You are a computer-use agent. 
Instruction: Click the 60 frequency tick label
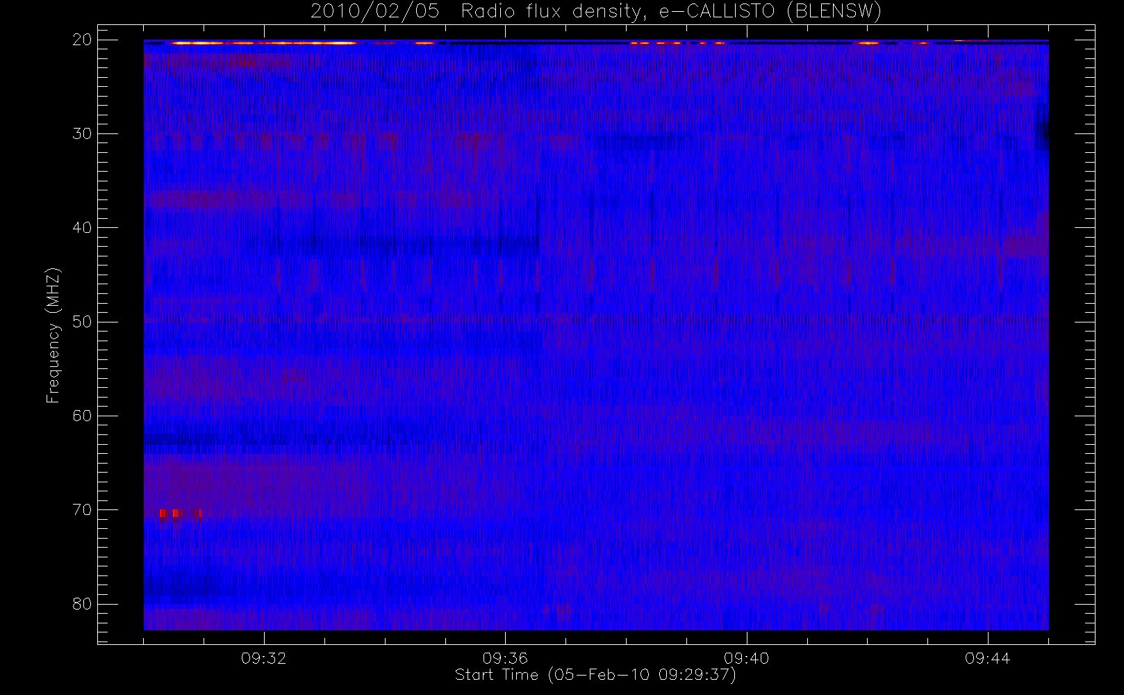pyautogui.click(x=82, y=416)
